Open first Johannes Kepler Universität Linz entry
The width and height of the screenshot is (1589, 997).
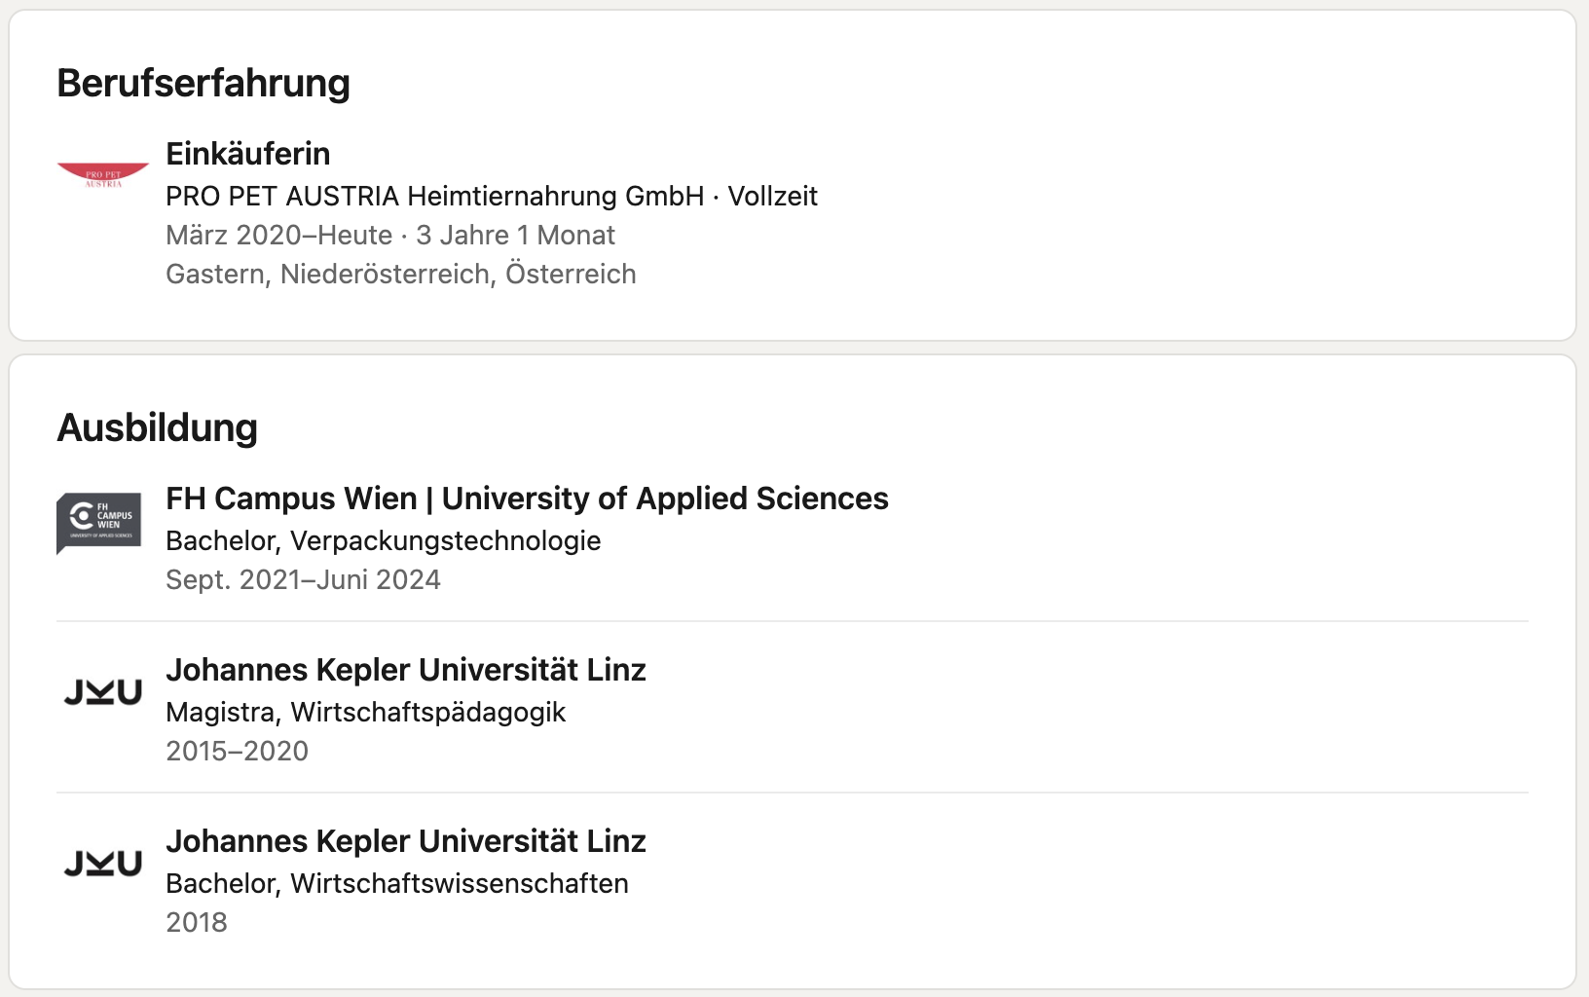click(x=406, y=670)
